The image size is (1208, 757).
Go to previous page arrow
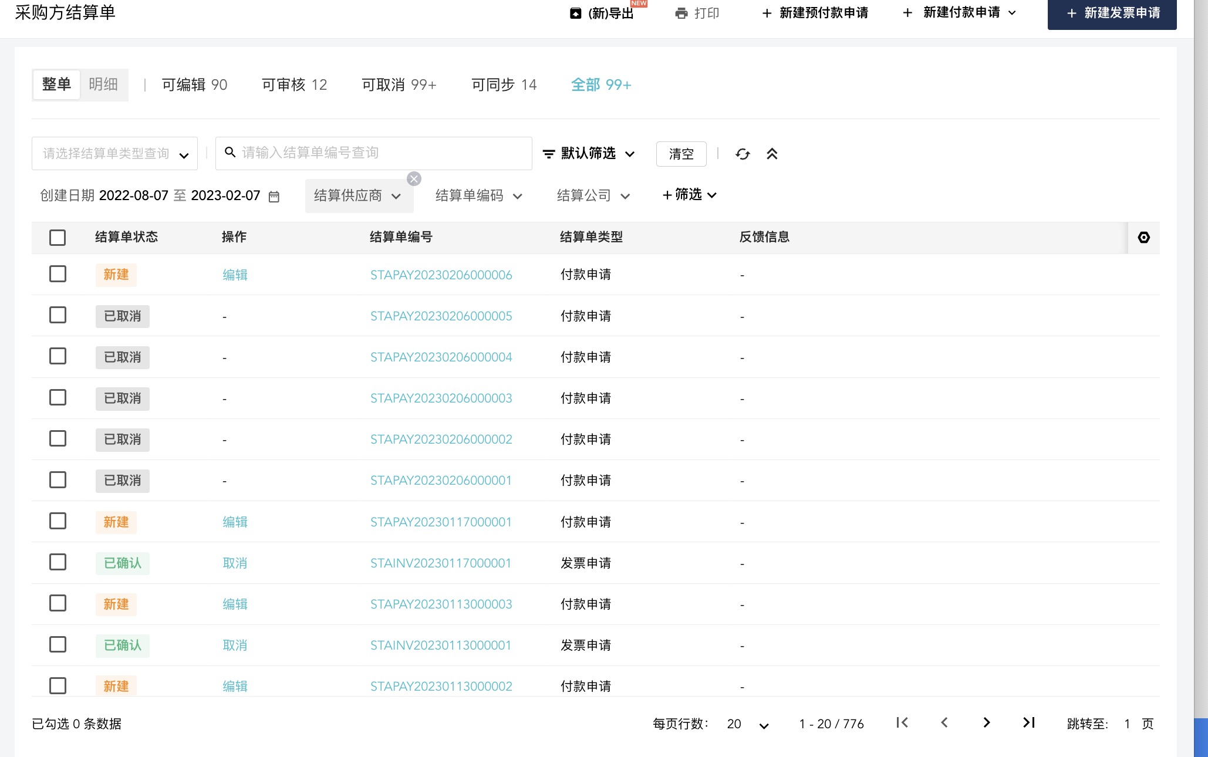tap(944, 723)
